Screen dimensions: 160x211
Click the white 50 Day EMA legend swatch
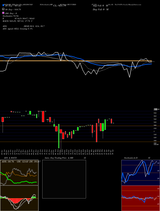(3, 9)
